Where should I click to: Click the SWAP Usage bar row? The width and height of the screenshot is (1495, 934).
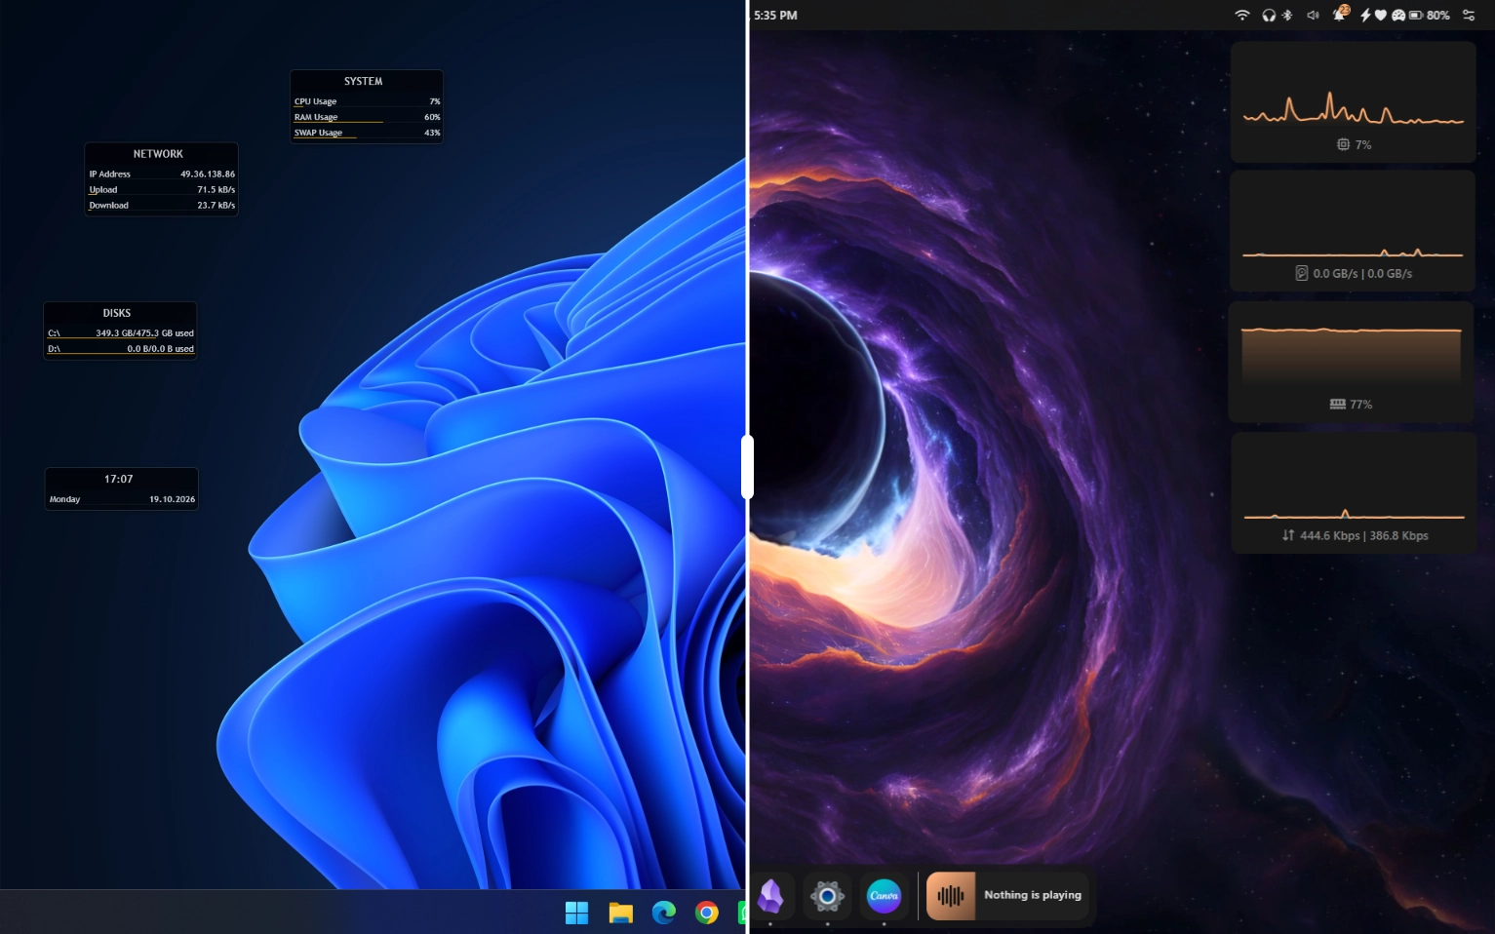click(x=367, y=133)
